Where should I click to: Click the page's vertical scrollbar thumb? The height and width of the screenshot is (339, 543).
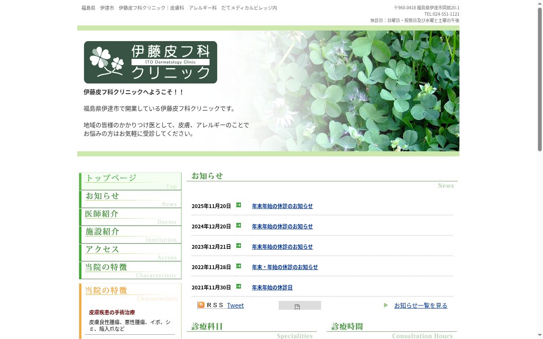pos(540,80)
